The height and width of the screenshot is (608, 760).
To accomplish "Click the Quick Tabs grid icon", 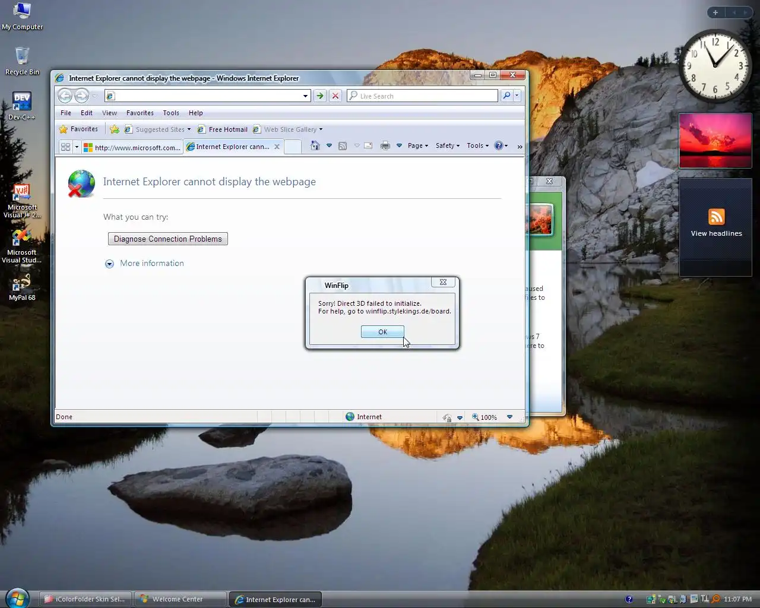I will 65,147.
